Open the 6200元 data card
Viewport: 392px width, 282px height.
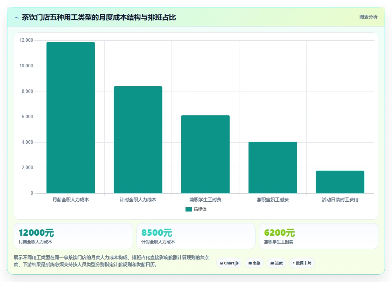[319, 236]
